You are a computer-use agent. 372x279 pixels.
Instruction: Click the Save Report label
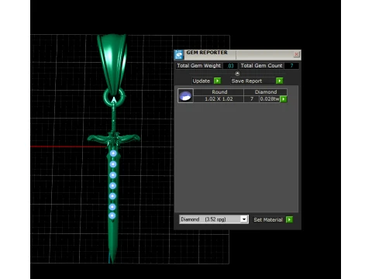(x=247, y=81)
